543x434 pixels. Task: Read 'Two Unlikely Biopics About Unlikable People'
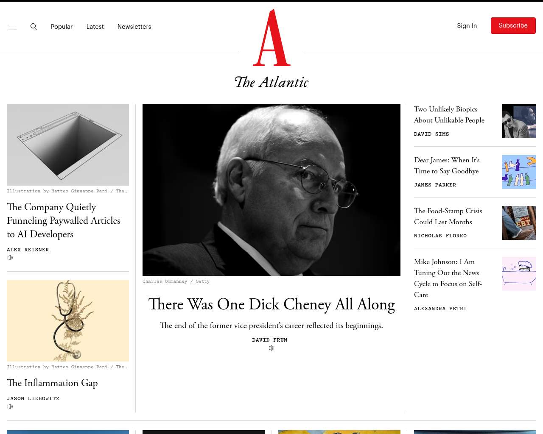(x=449, y=115)
